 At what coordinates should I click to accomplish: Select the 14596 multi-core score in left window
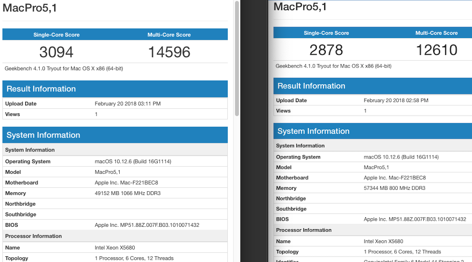coord(169,52)
